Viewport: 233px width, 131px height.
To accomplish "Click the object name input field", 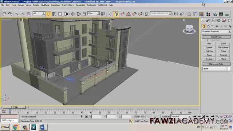I will pyautogui.click(x=214, y=69).
